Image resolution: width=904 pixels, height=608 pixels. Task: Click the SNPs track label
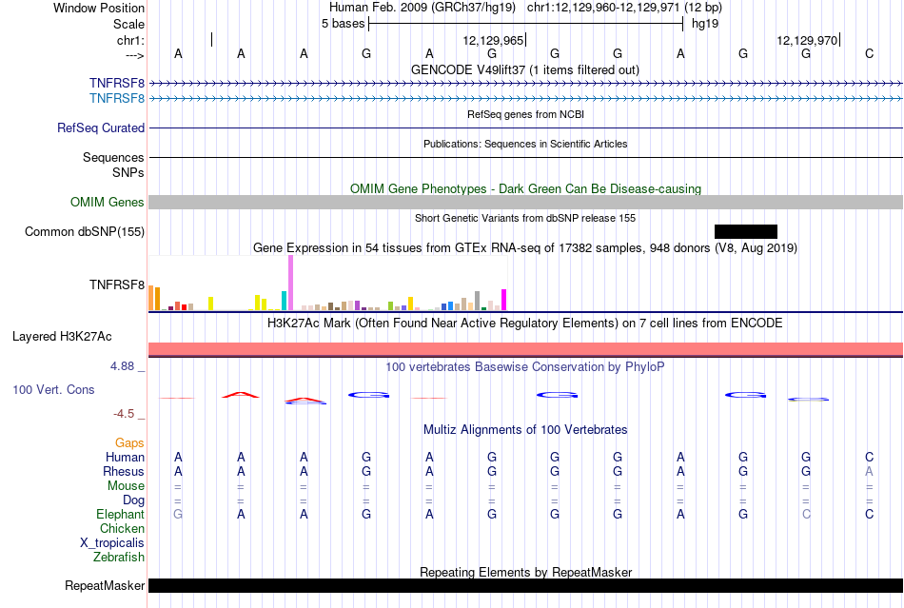(128, 172)
